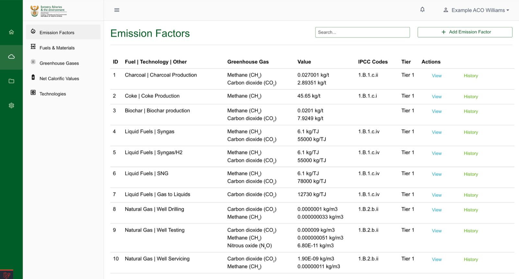Click the Greenhouse Gas column header
Screen dimensions: 519x279
click(248, 62)
